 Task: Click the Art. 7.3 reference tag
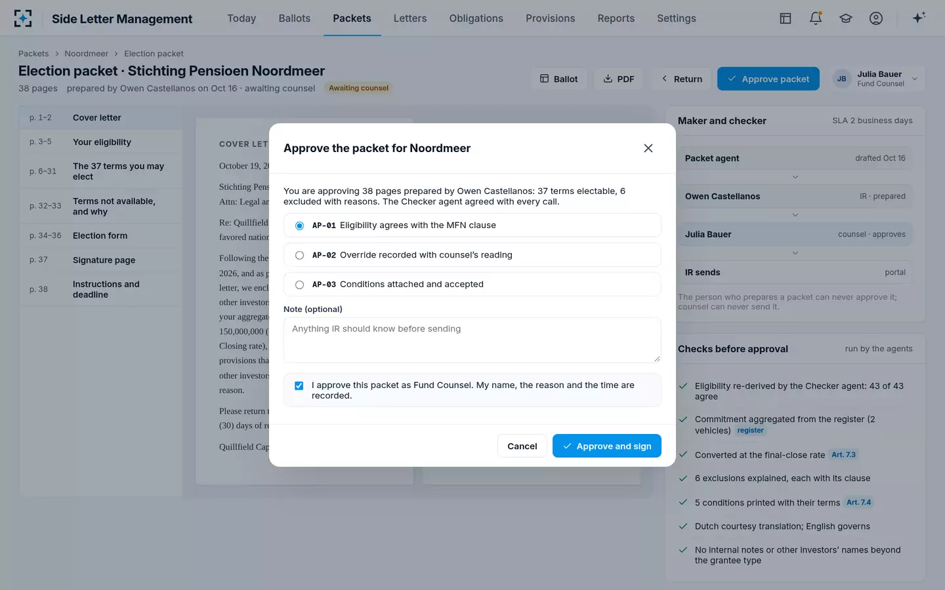pos(844,454)
